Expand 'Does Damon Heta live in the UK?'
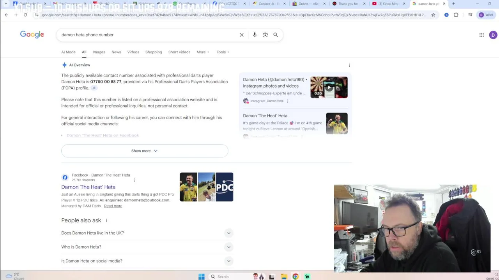 [x=147, y=233]
